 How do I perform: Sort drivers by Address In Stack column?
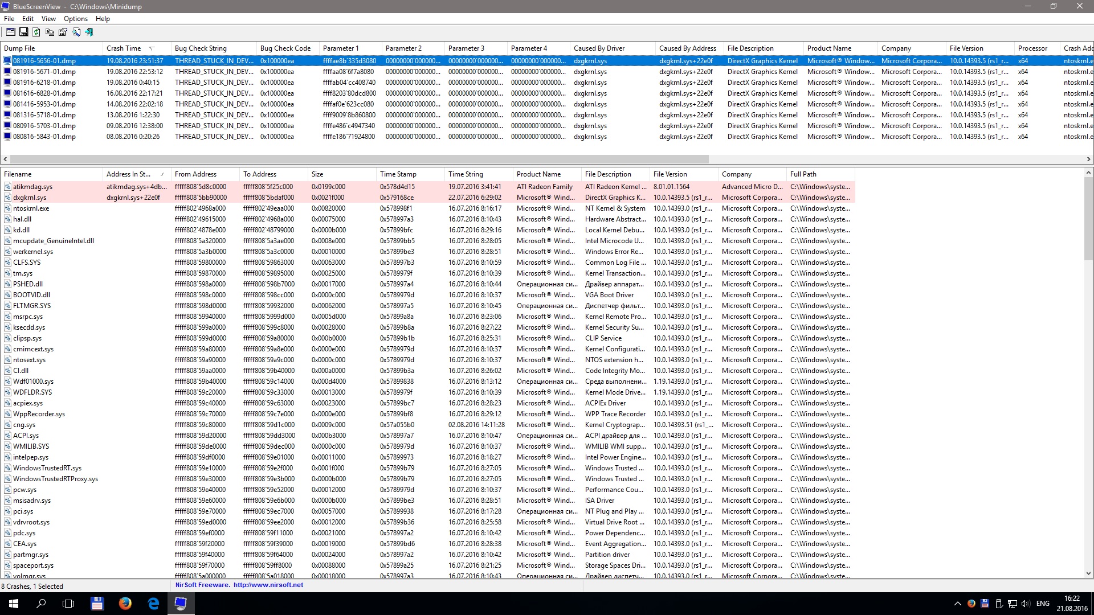128,174
